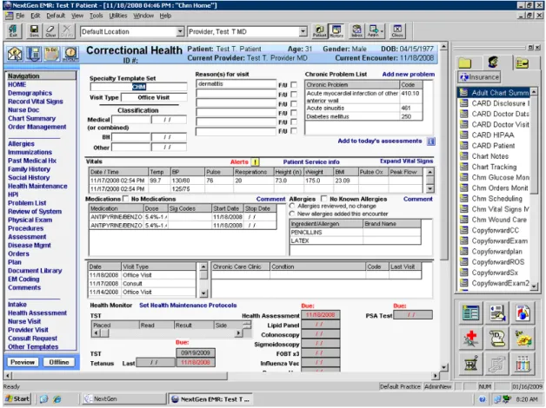Viewport: 546px width, 408px height.
Task: Open the Tools menu
Action: pos(97,16)
